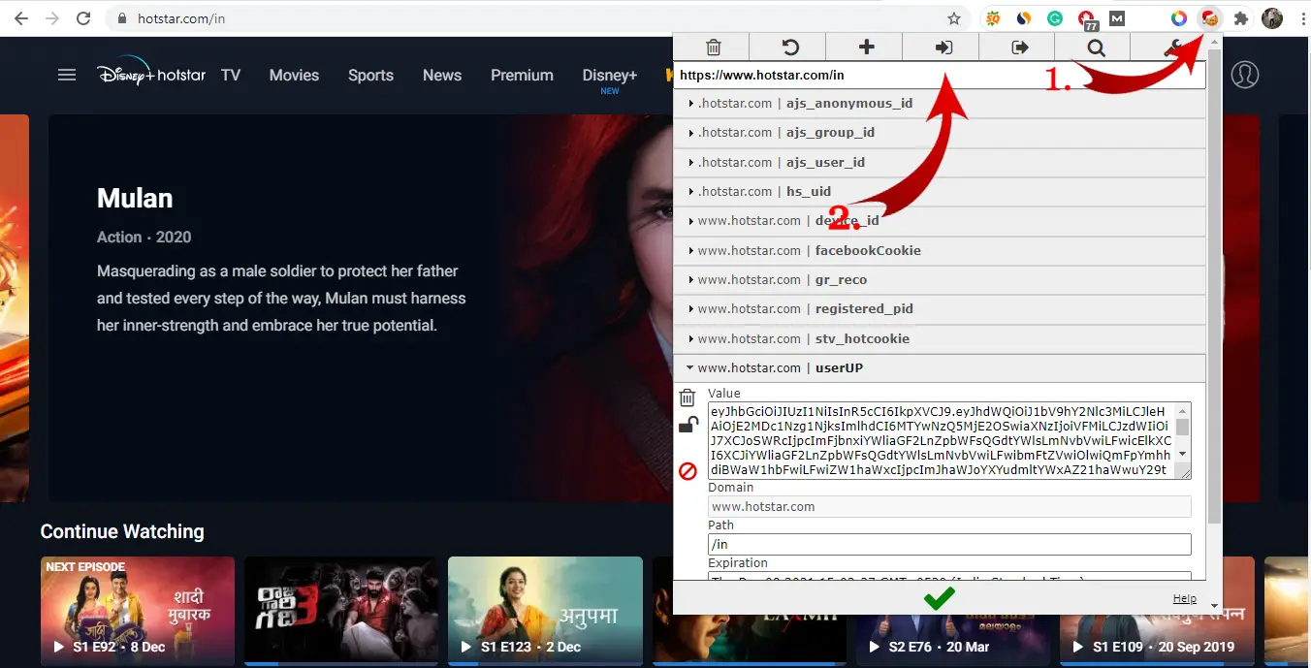The width and height of the screenshot is (1311, 668).
Task: Block the userUP cookie with the red icon
Action: point(687,471)
